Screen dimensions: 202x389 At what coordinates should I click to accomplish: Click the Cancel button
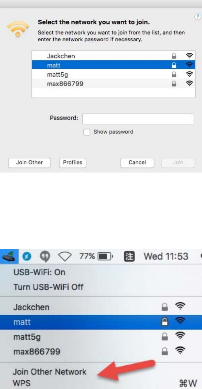[137, 163]
